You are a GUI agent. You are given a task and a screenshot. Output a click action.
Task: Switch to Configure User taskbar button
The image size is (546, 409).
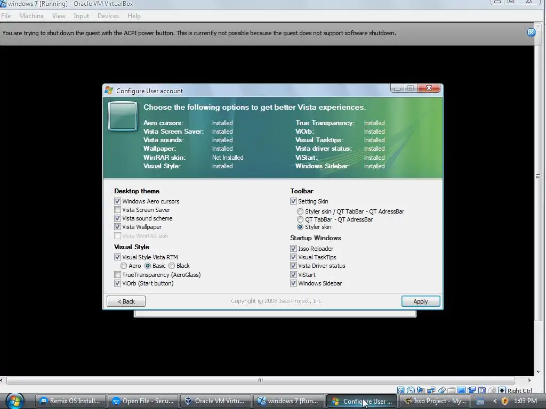[361, 401]
